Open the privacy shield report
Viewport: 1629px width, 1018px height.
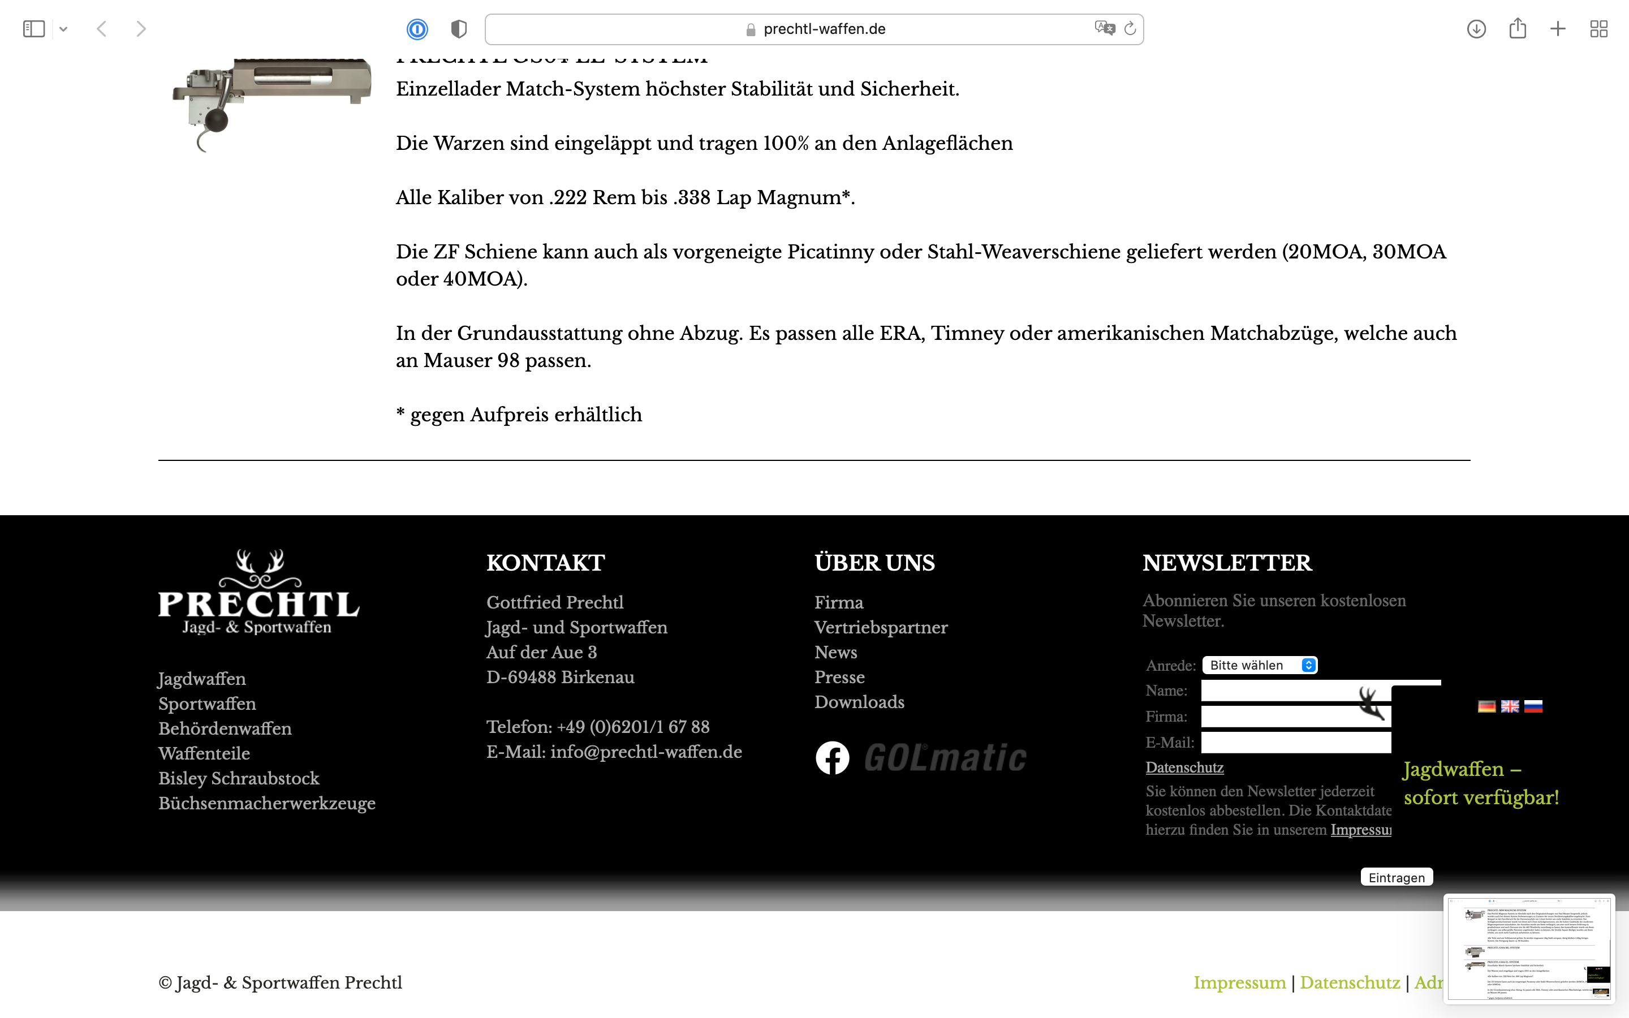tap(458, 29)
